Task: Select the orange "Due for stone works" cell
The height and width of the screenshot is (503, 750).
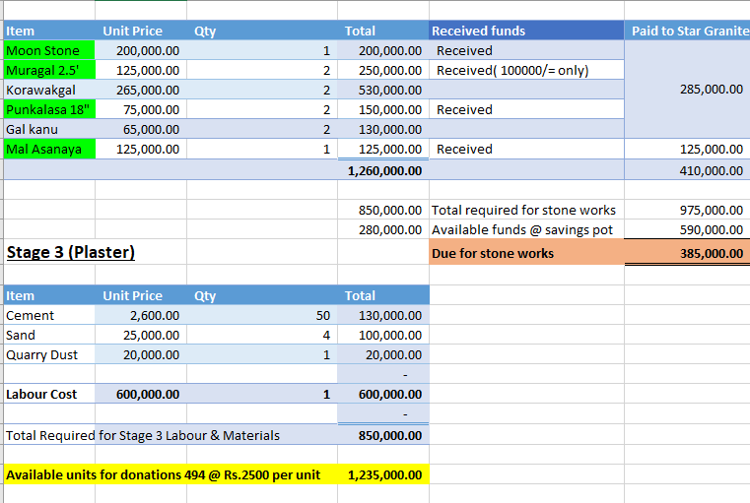Action: pyautogui.click(x=526, y=253)
